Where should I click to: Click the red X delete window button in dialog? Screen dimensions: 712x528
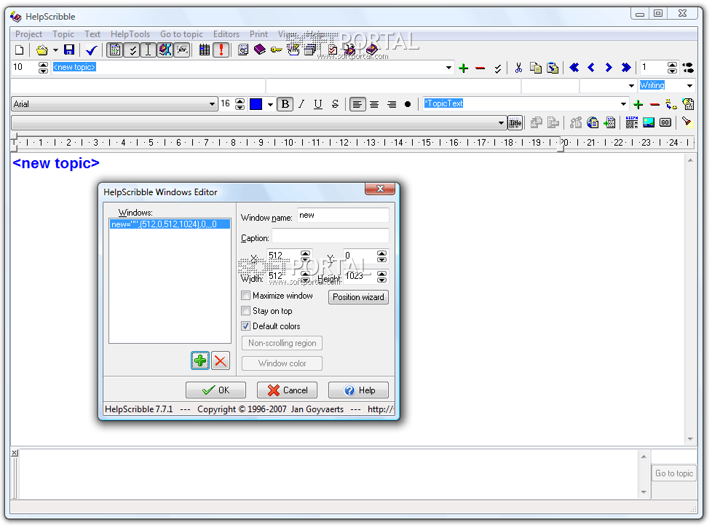point(221,360)
